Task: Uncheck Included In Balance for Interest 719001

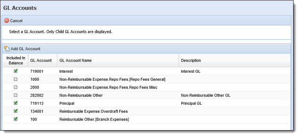Action: tap(16, 71)
